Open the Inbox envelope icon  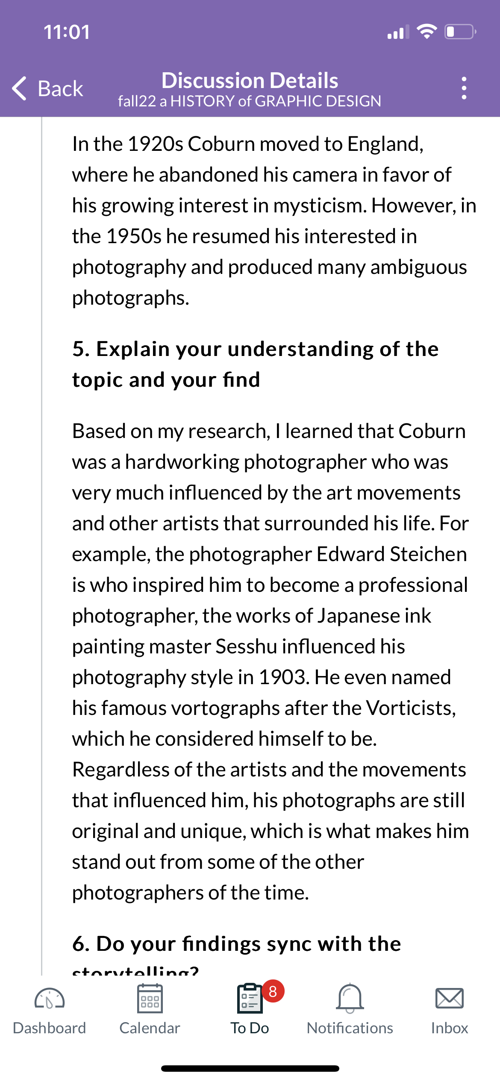coord(450,998)
